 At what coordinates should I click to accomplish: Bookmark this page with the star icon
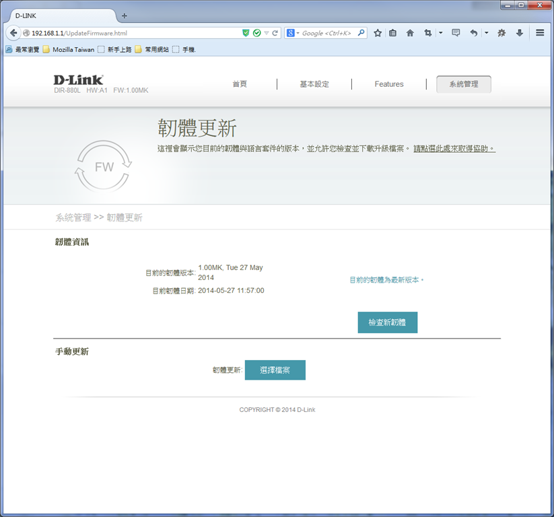pyautogui.click(x=378, y=33)
